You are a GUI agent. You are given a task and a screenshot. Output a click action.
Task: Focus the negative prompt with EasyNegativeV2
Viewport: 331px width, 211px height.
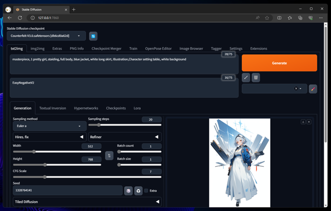124,88
